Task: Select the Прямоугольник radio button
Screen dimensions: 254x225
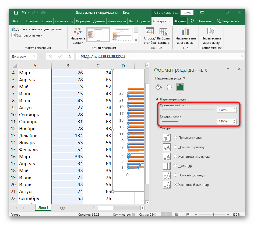Action: click(175, 138)
